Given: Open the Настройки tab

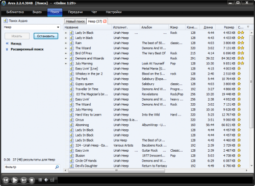Looking at the screenshot, I should click(x=114, y=12).
